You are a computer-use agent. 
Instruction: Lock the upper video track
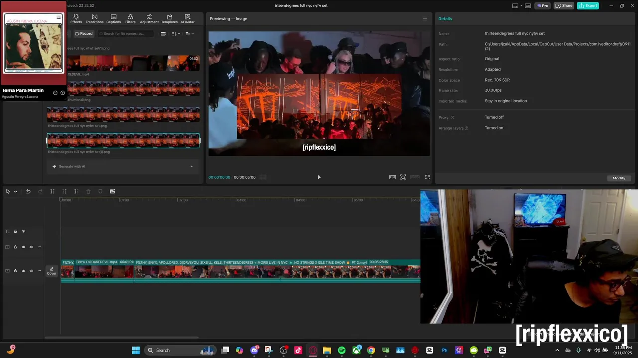point(15,247)
